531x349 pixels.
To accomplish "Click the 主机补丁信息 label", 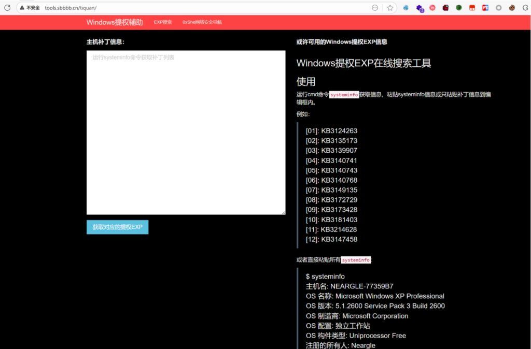I will (x=106, y=42).
